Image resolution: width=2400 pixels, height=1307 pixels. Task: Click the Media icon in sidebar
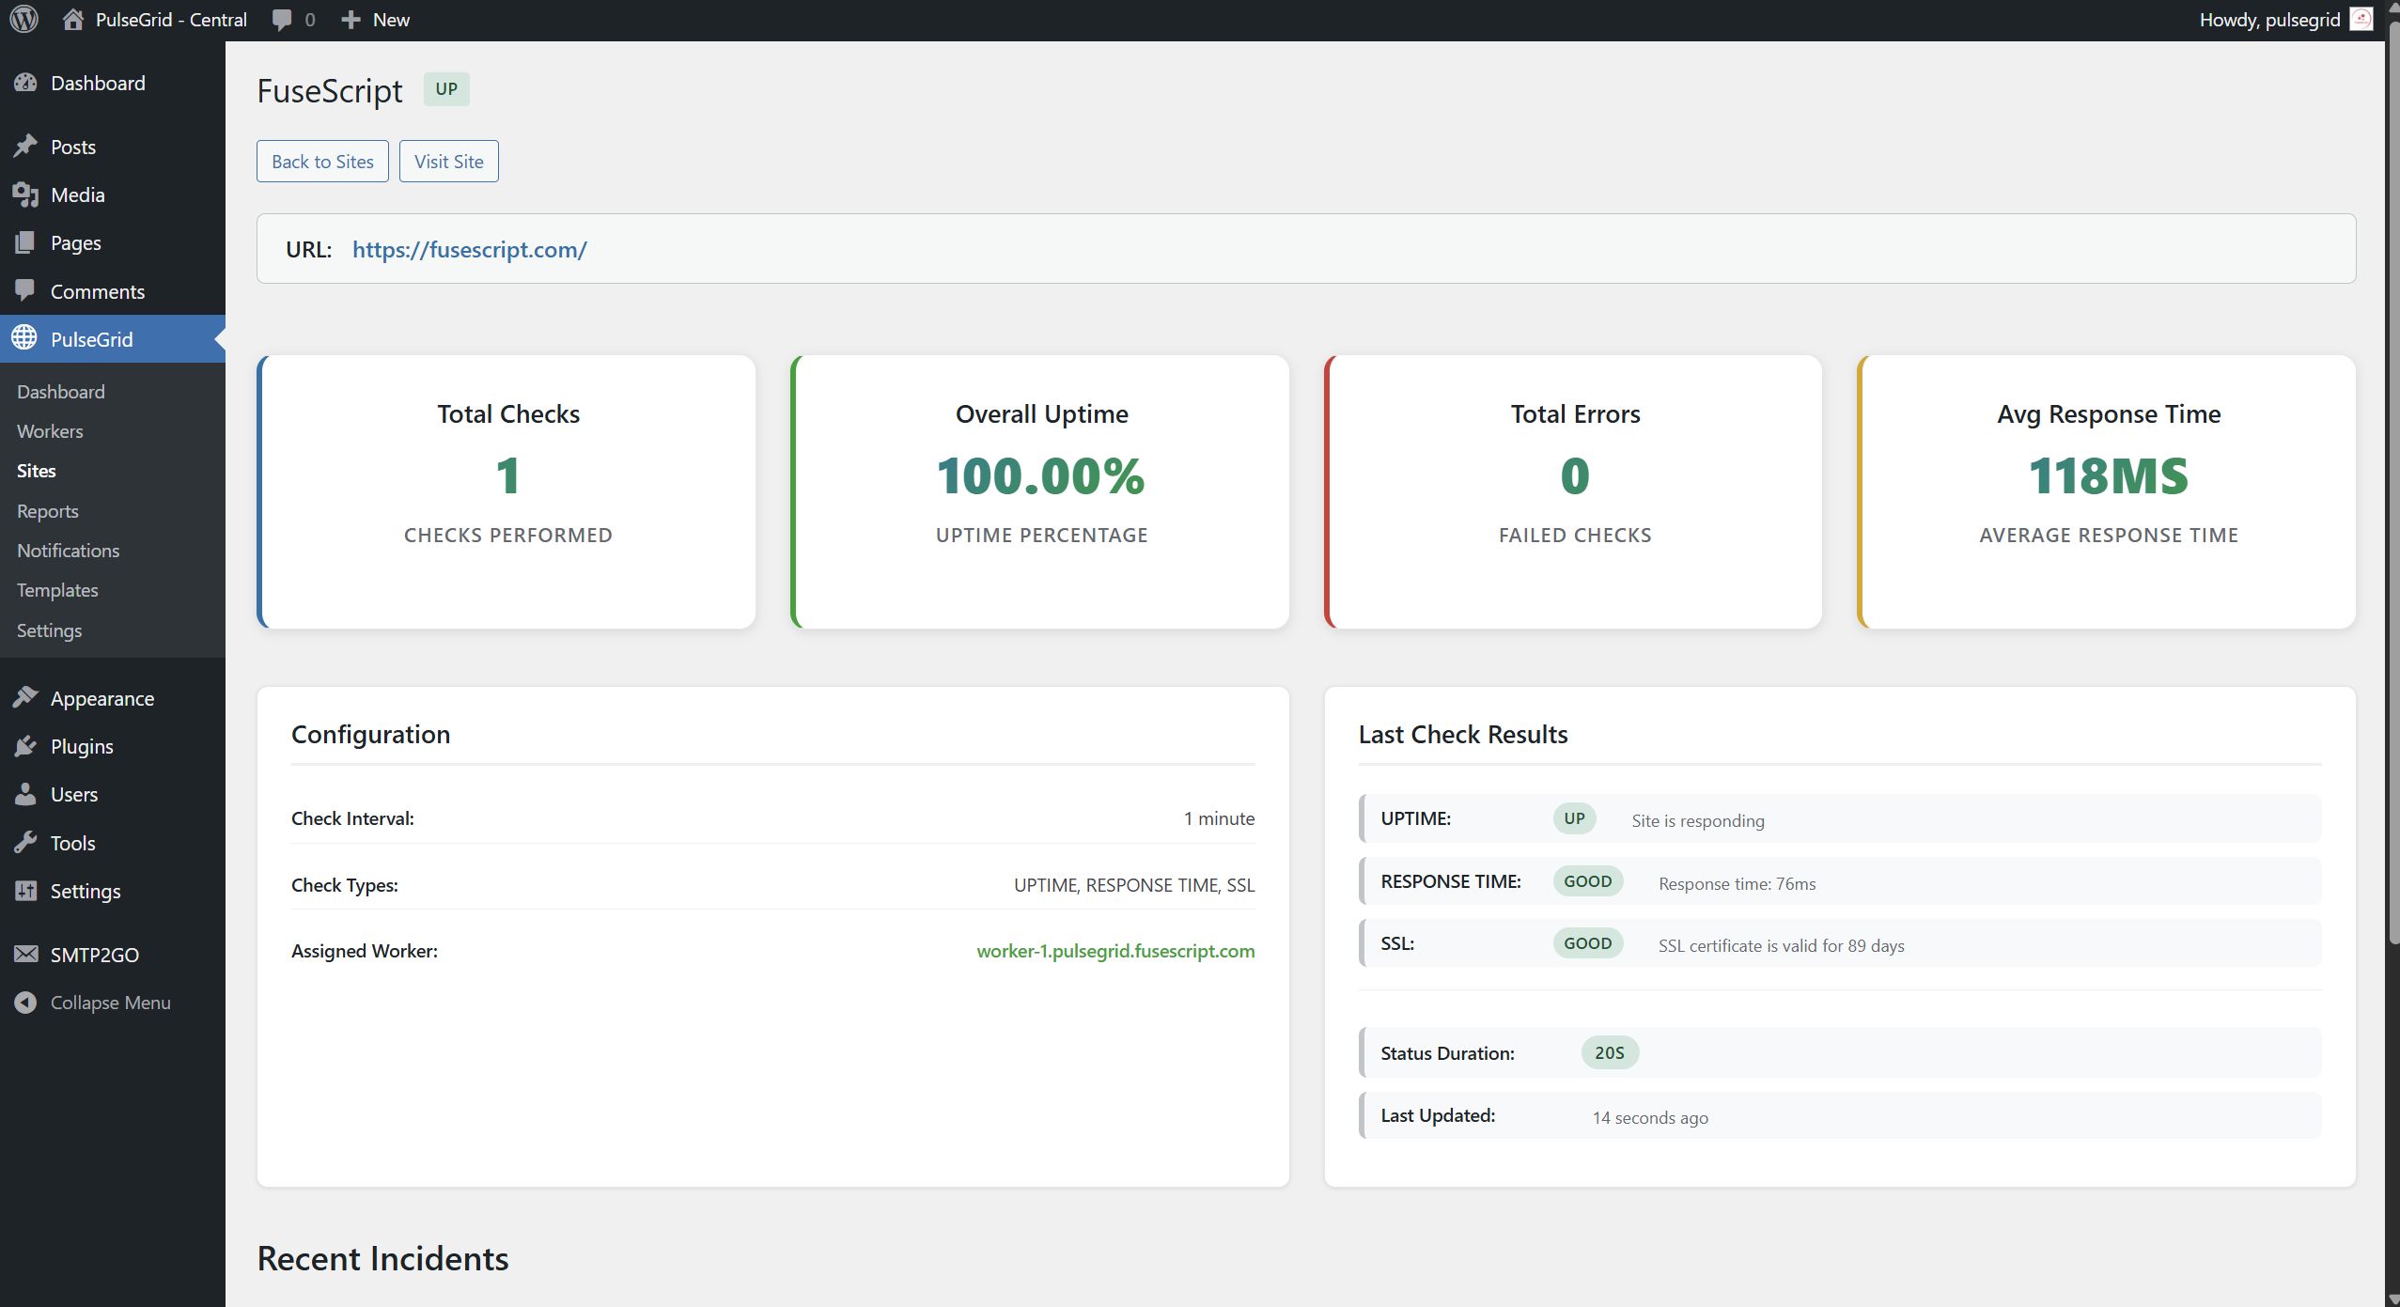(x=25, y=194)
